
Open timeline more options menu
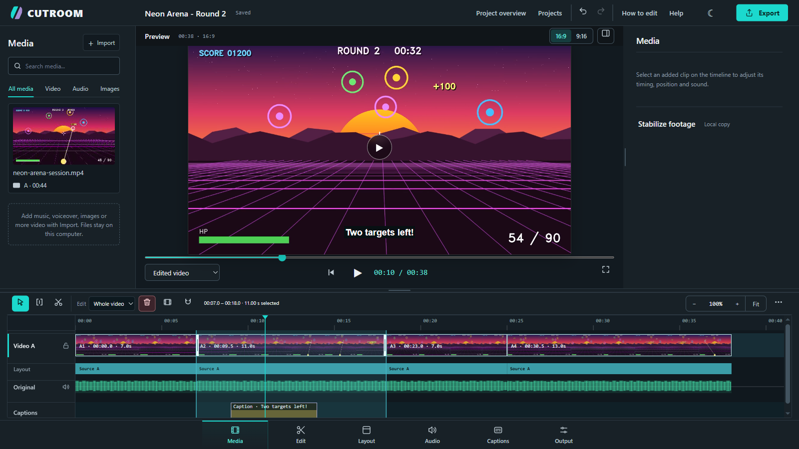779,302
